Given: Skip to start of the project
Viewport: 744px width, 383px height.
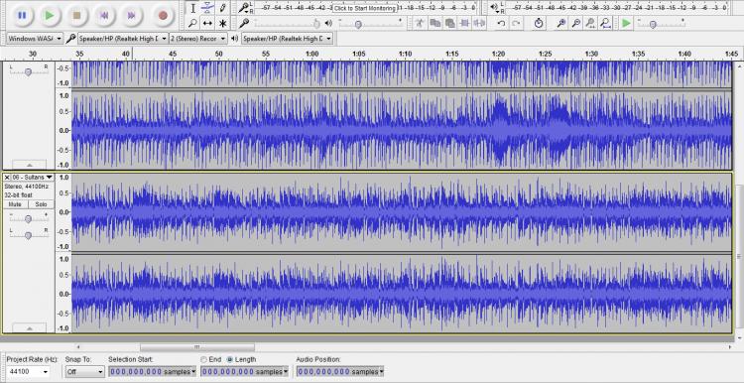Looking at the screenshot, I should tap(104, 16).
